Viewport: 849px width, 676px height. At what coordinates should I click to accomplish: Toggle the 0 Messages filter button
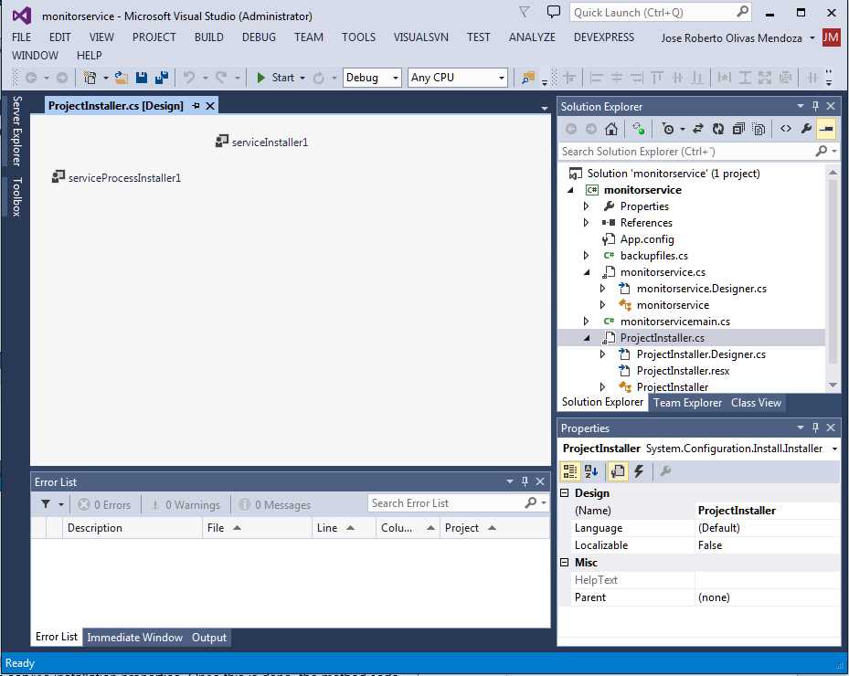[275, 504]
